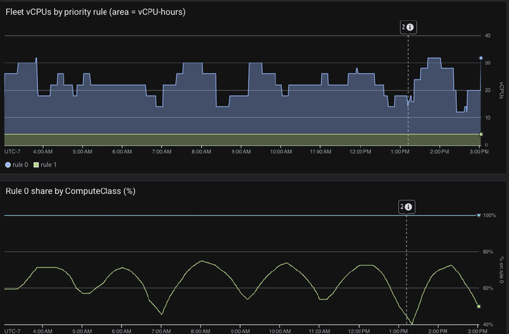
Task: Click the 40 y-axis value on vCPU chart
Action: point(487,36)
